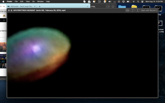Open the Finder File menu
Viewport: 165px width, 103px height.
point(16,1)
